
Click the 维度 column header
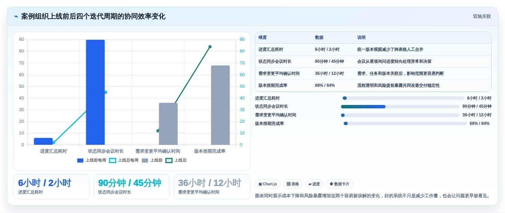coord(263,37)
